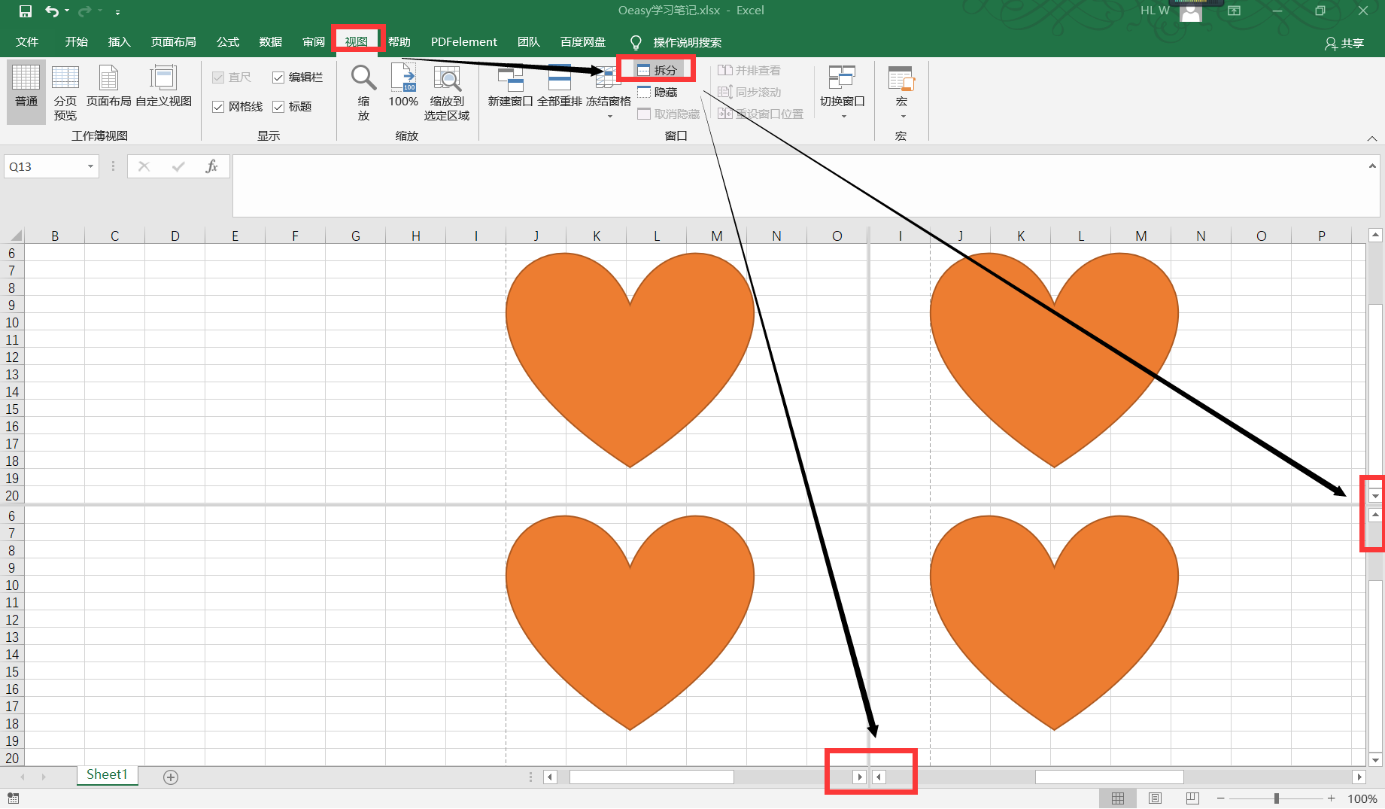Open the File (文件) tab
The height and width of the screenshot is (809, 1385).
tap(27, 42)
